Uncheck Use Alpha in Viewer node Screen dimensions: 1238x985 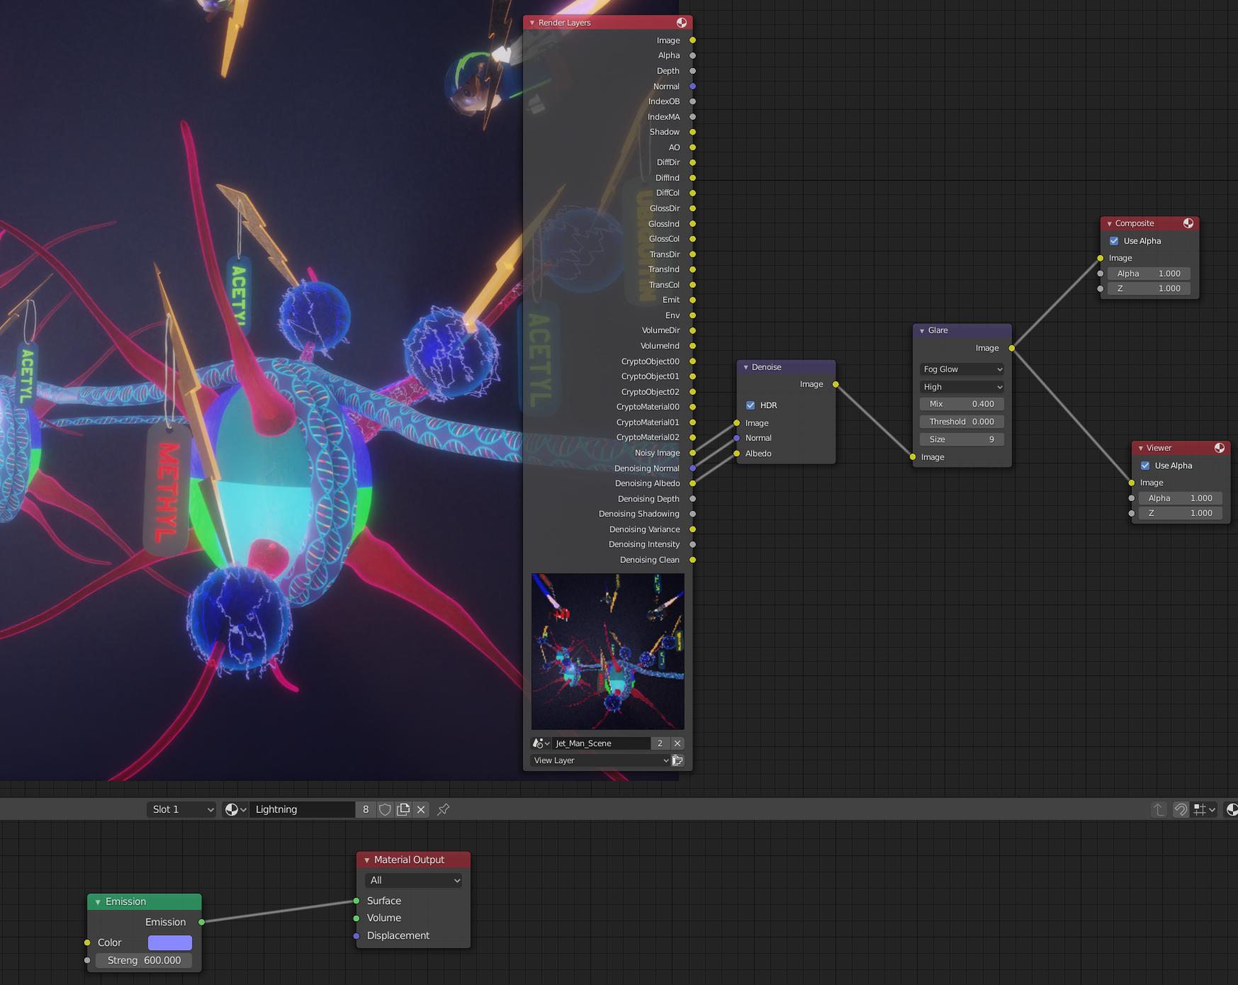[1145, 466]
